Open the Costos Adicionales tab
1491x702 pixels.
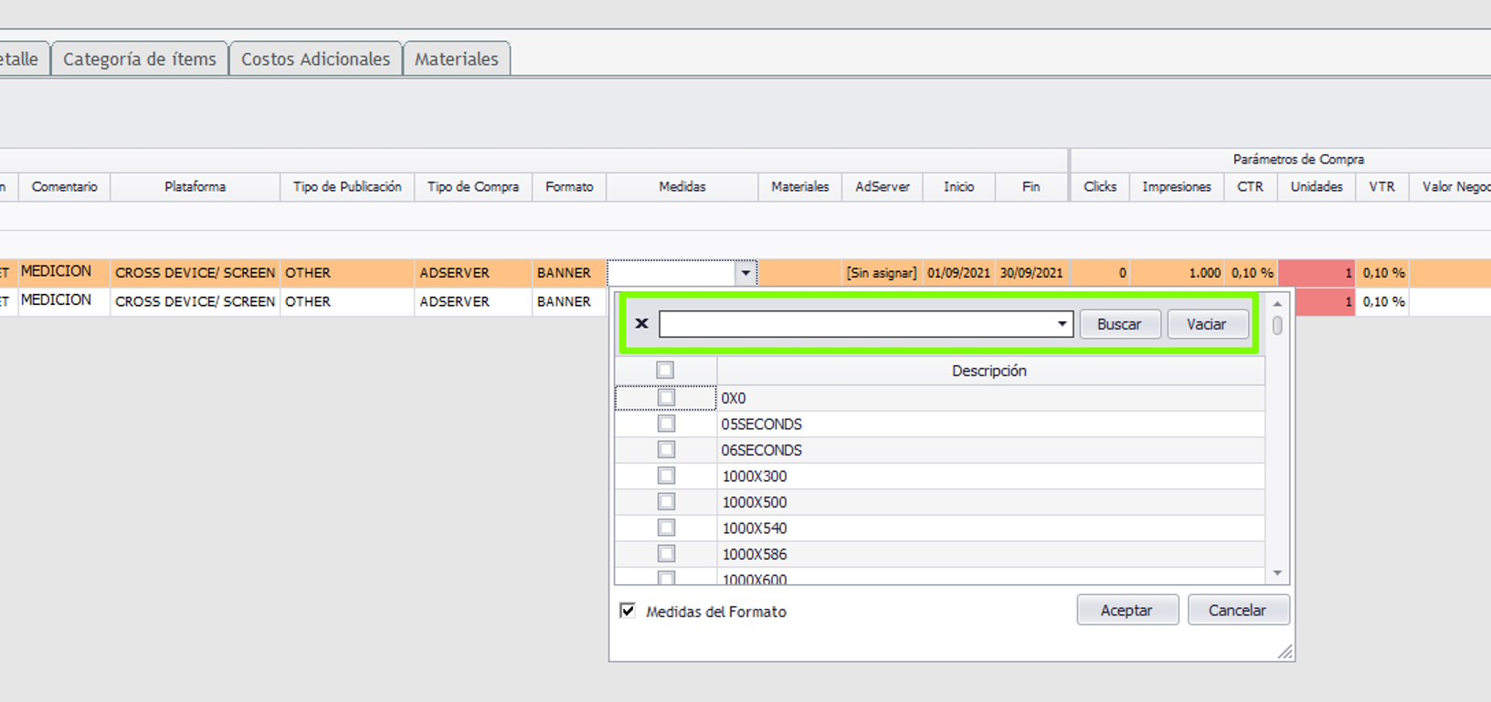pos(315,59)
